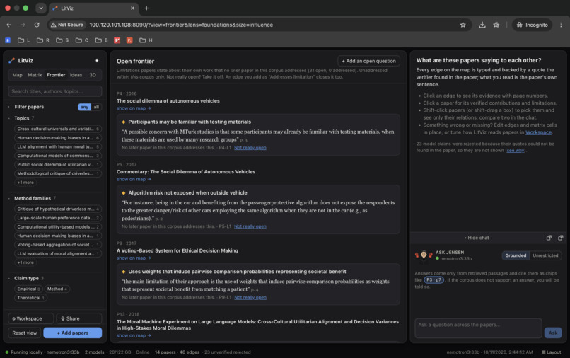Open the L bookmark folder
Viewport: 570px width, 358px height.
pyautogui.click(x=24, y=40)
